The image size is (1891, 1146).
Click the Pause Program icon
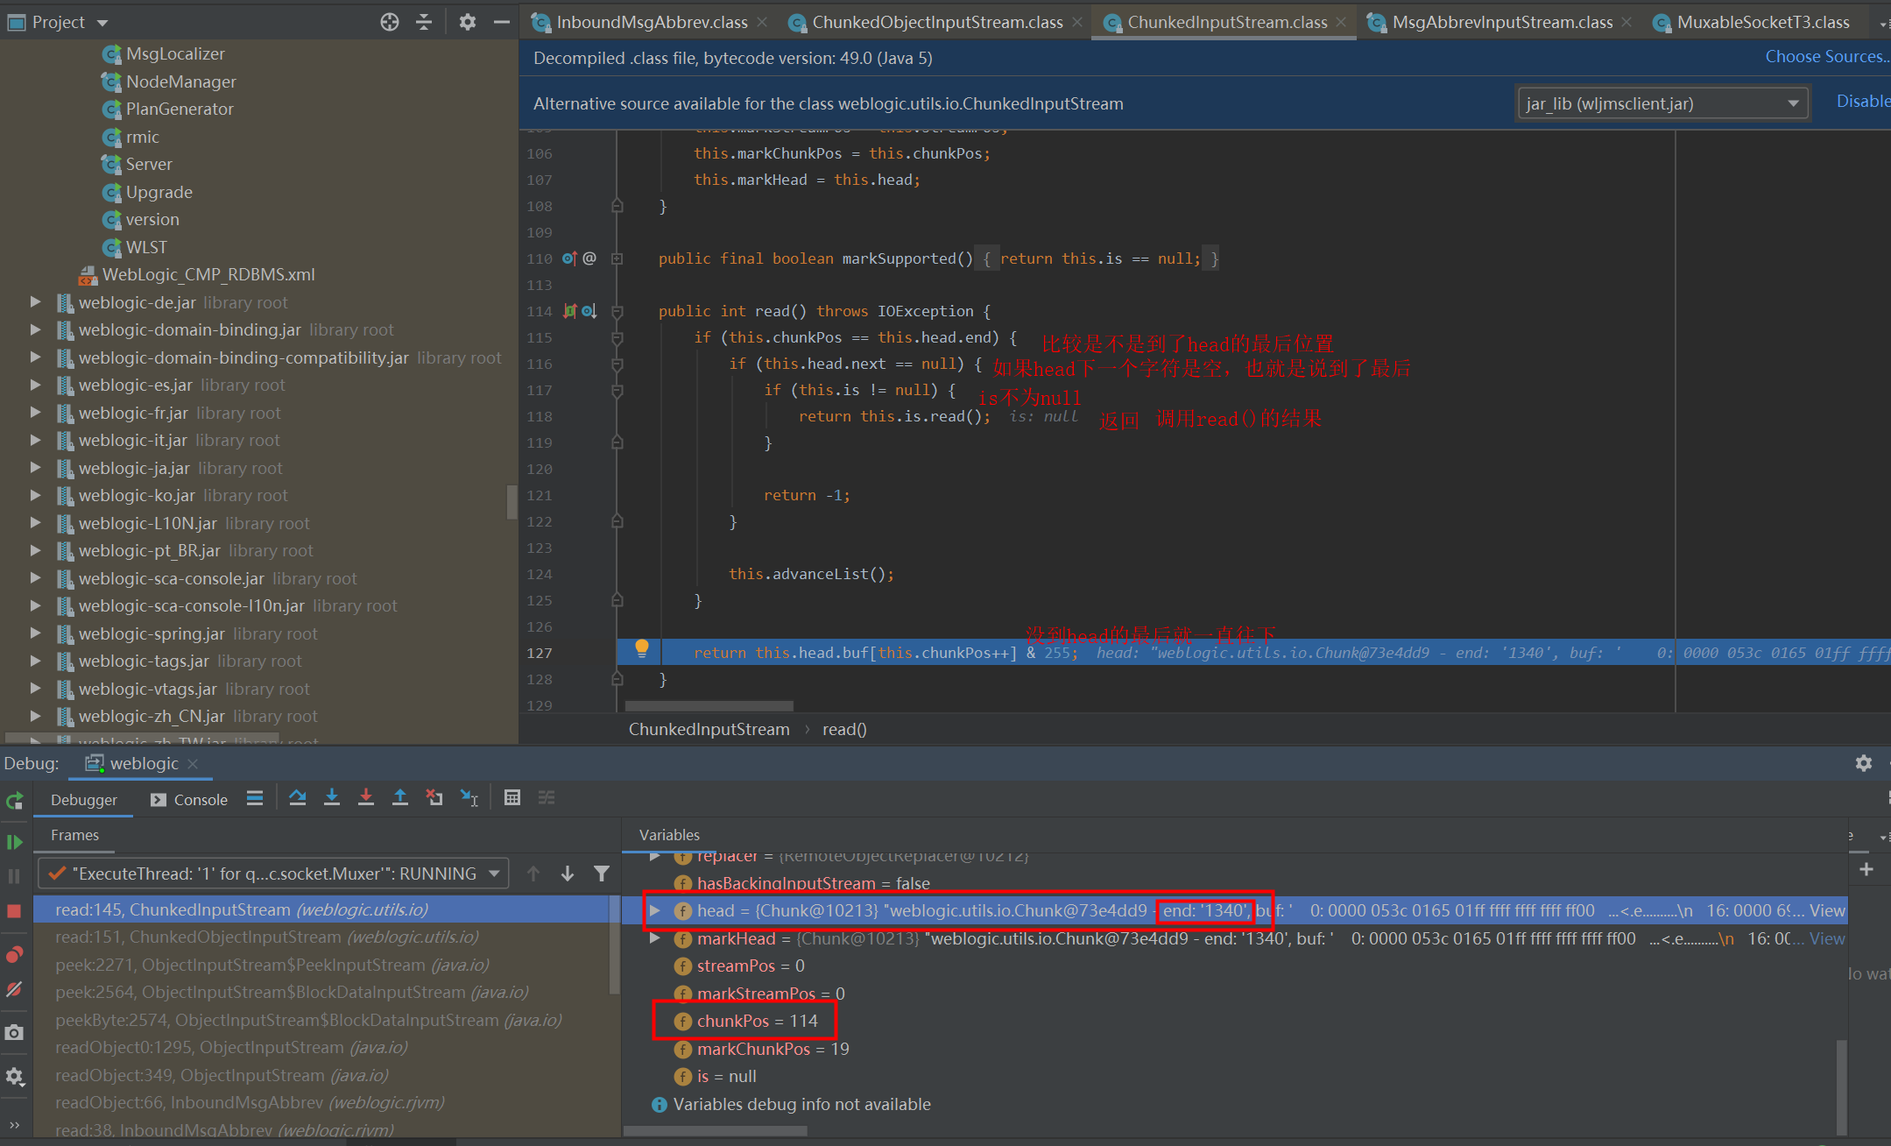tap(14, 876)
